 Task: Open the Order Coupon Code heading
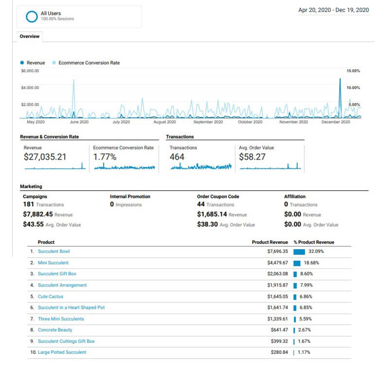point(218,196)
